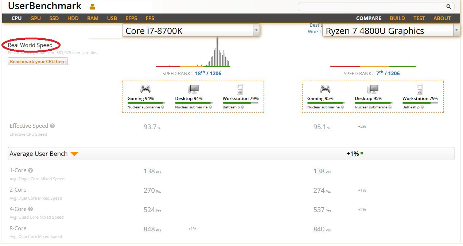Go to the TEST menu item
This screenshot has width=463, height=246.
pos(419,18)
